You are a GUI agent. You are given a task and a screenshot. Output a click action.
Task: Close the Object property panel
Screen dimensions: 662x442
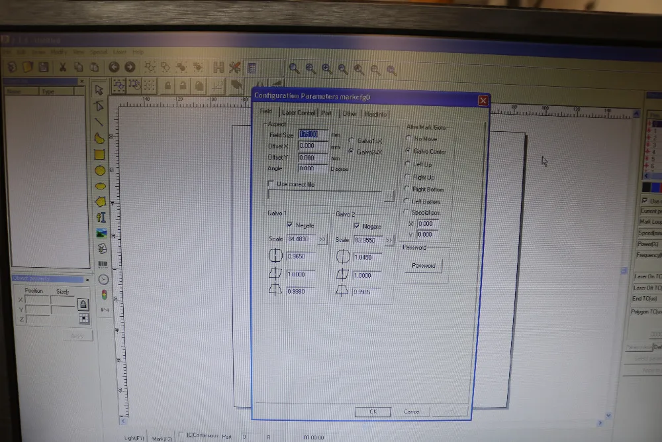(x=87, y=280)
